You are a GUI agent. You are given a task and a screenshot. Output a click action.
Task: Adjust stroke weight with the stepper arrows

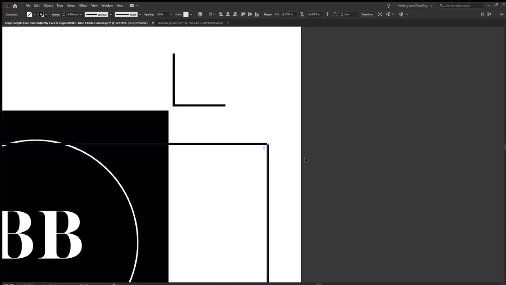pos(64,14)
